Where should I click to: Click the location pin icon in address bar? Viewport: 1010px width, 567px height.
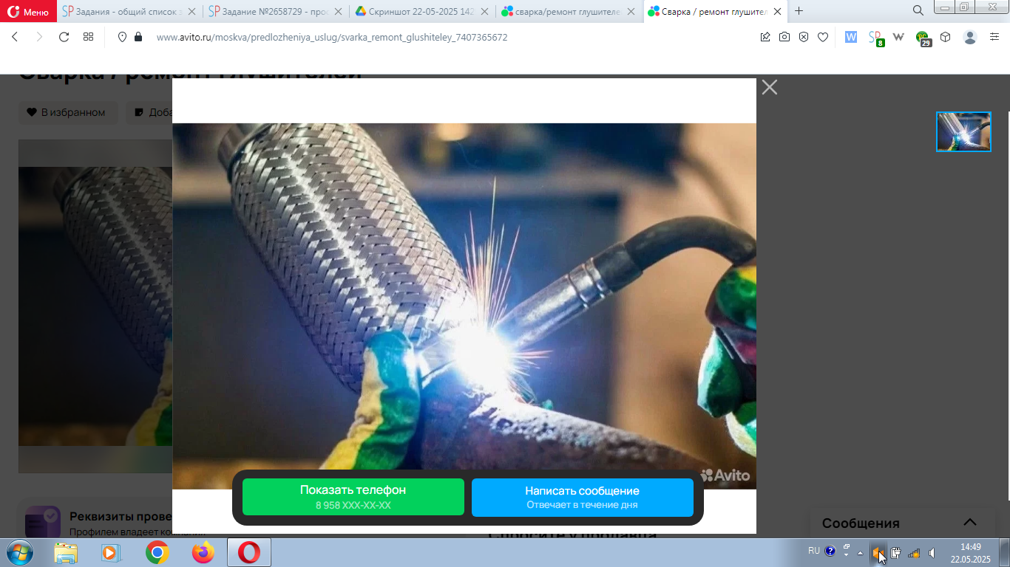pos(123,37)
